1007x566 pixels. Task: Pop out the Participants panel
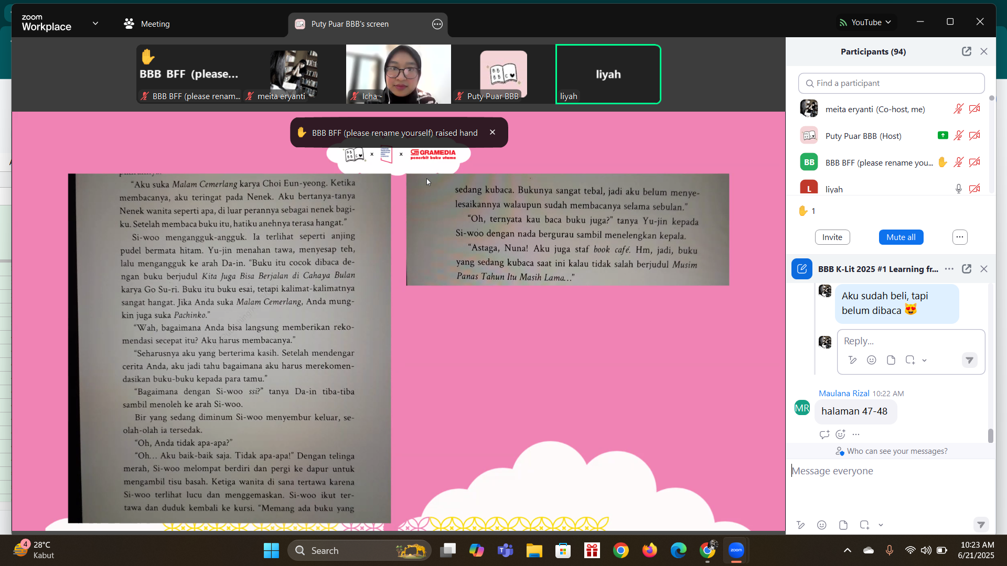tap(966, 51)
